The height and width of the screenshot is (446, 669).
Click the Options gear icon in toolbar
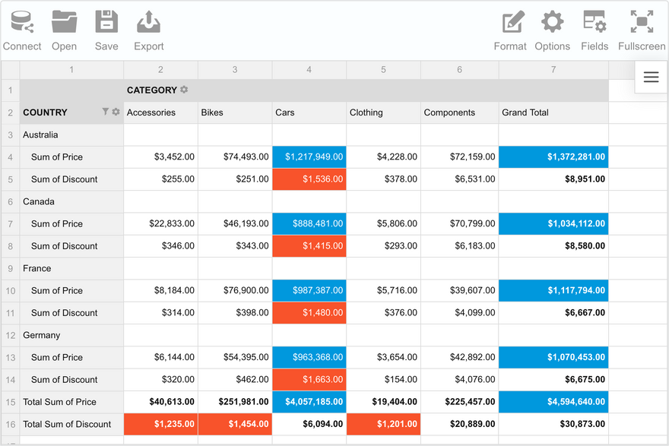point(552,23)
